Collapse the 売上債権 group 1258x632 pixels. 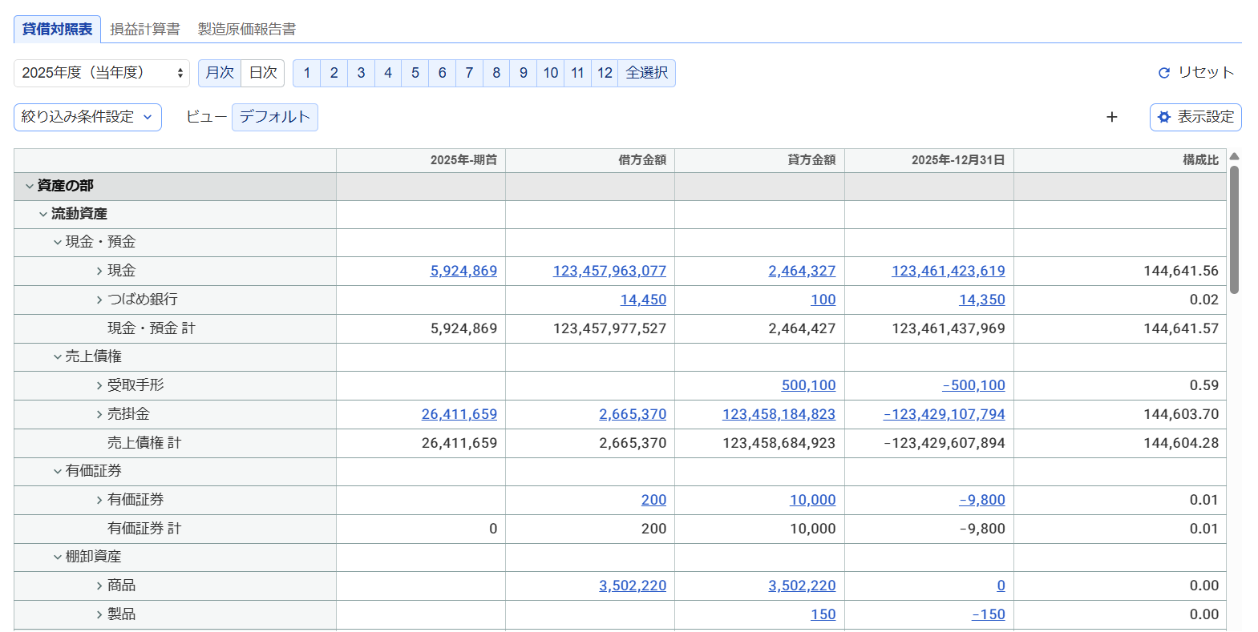tap(58, 357)
